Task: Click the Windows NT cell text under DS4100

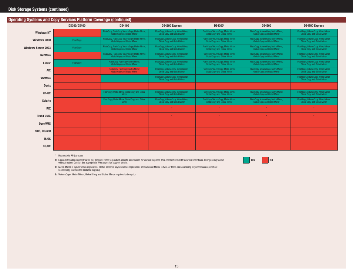Action: coord(124,33)
